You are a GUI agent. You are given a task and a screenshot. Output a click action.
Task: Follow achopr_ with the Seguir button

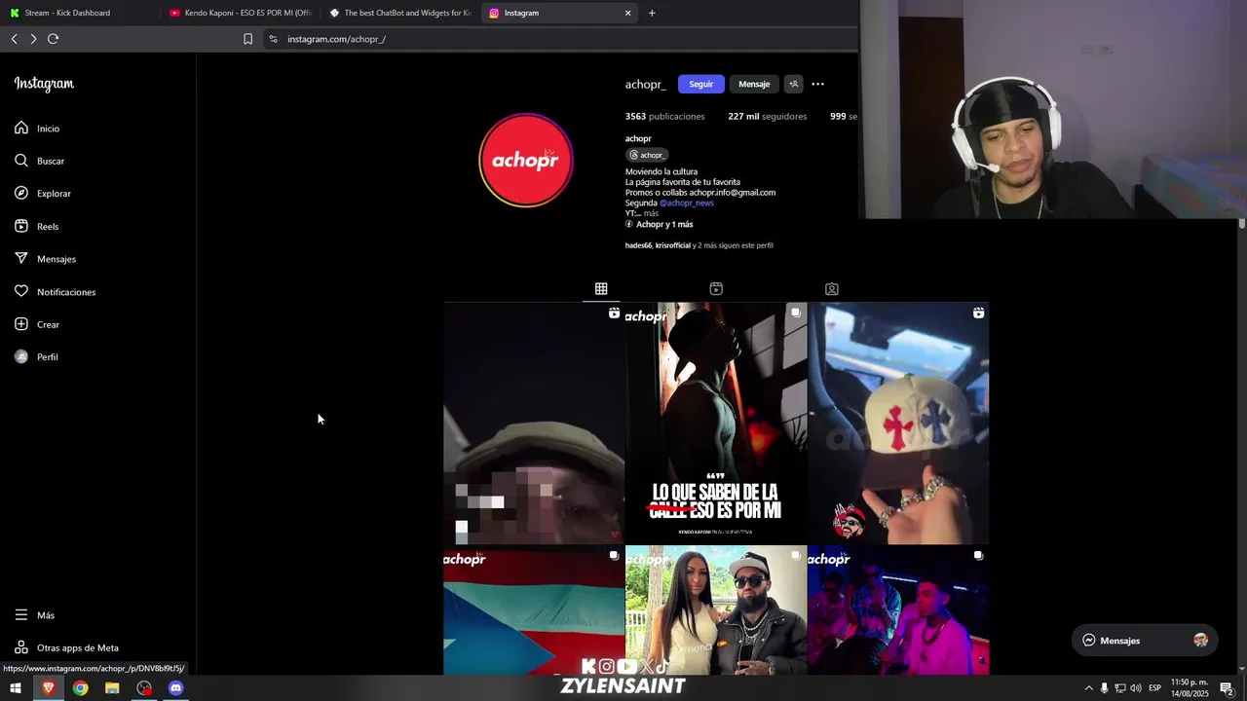coord(701,84)
